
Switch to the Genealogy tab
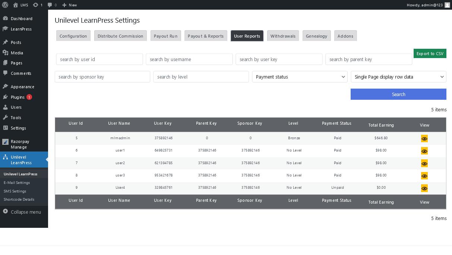click(316, 36)
